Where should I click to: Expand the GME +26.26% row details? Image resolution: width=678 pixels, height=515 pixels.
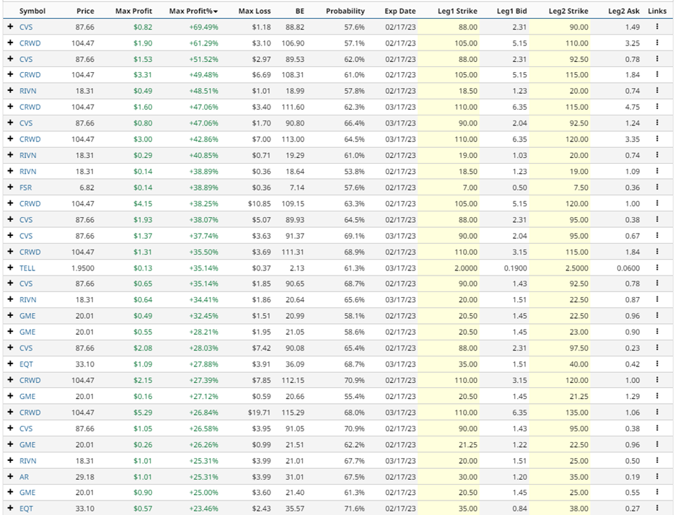(10, 444)
